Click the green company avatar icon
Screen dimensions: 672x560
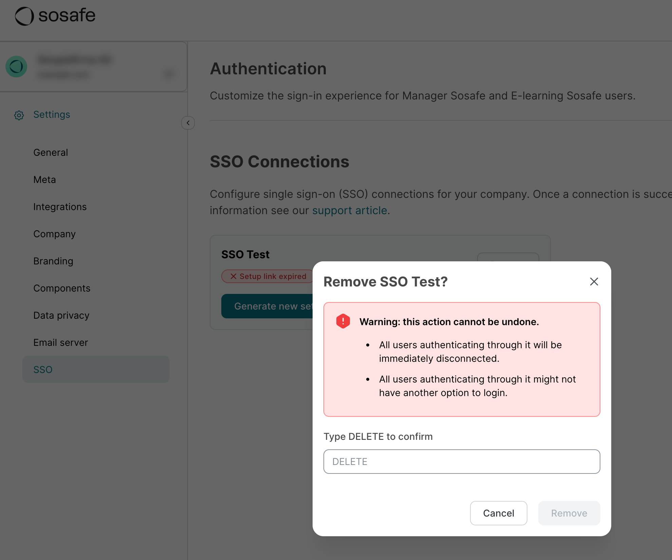point(16,67)
